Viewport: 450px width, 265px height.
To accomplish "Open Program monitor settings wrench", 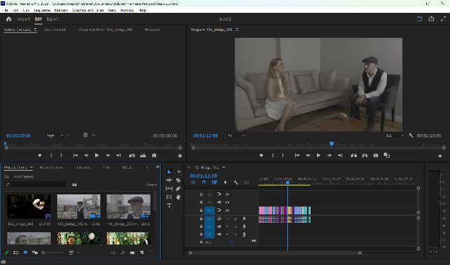I will (x=411, y=135).
